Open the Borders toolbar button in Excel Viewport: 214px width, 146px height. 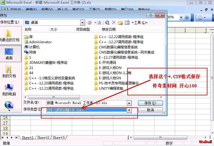pos(200,17)
